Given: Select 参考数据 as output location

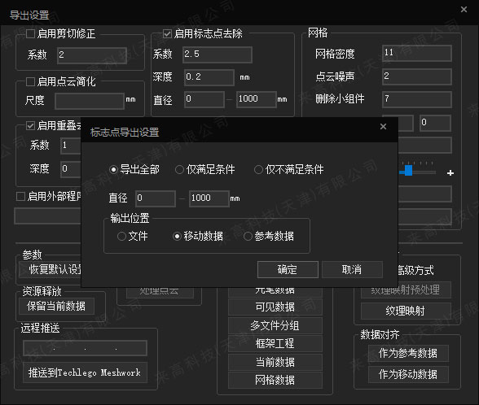Looking at the screenshot, I should pos(248,236).
